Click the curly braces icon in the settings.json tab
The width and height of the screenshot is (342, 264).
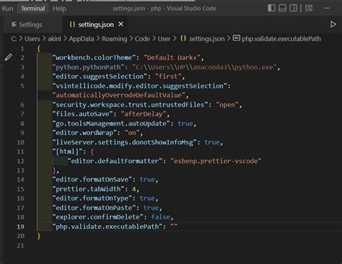coord(72,25)
